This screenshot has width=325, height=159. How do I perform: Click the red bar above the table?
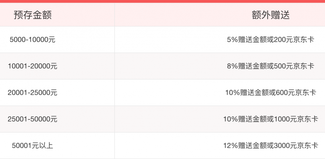tap(162, 1)
